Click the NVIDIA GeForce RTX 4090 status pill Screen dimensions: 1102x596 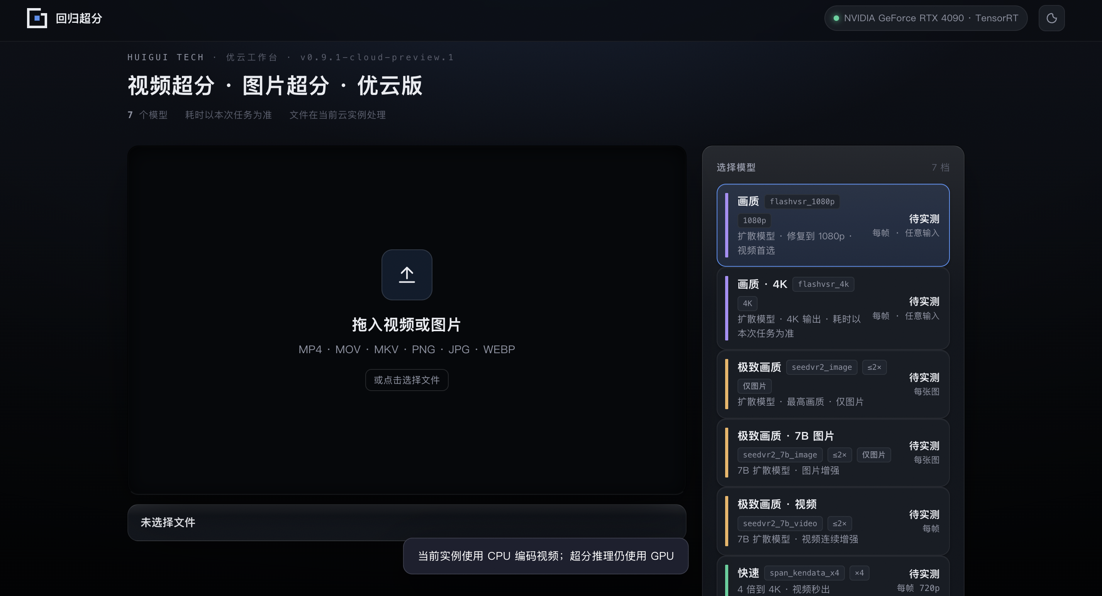coord(926,18)
